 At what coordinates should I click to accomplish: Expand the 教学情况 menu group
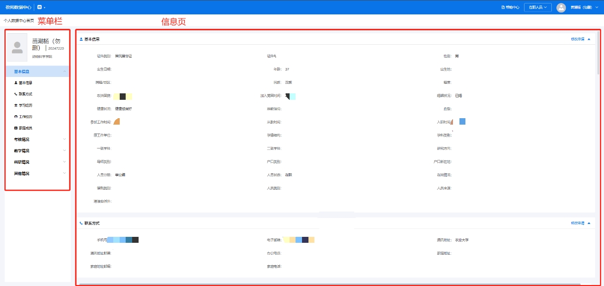tap(65, 151)
